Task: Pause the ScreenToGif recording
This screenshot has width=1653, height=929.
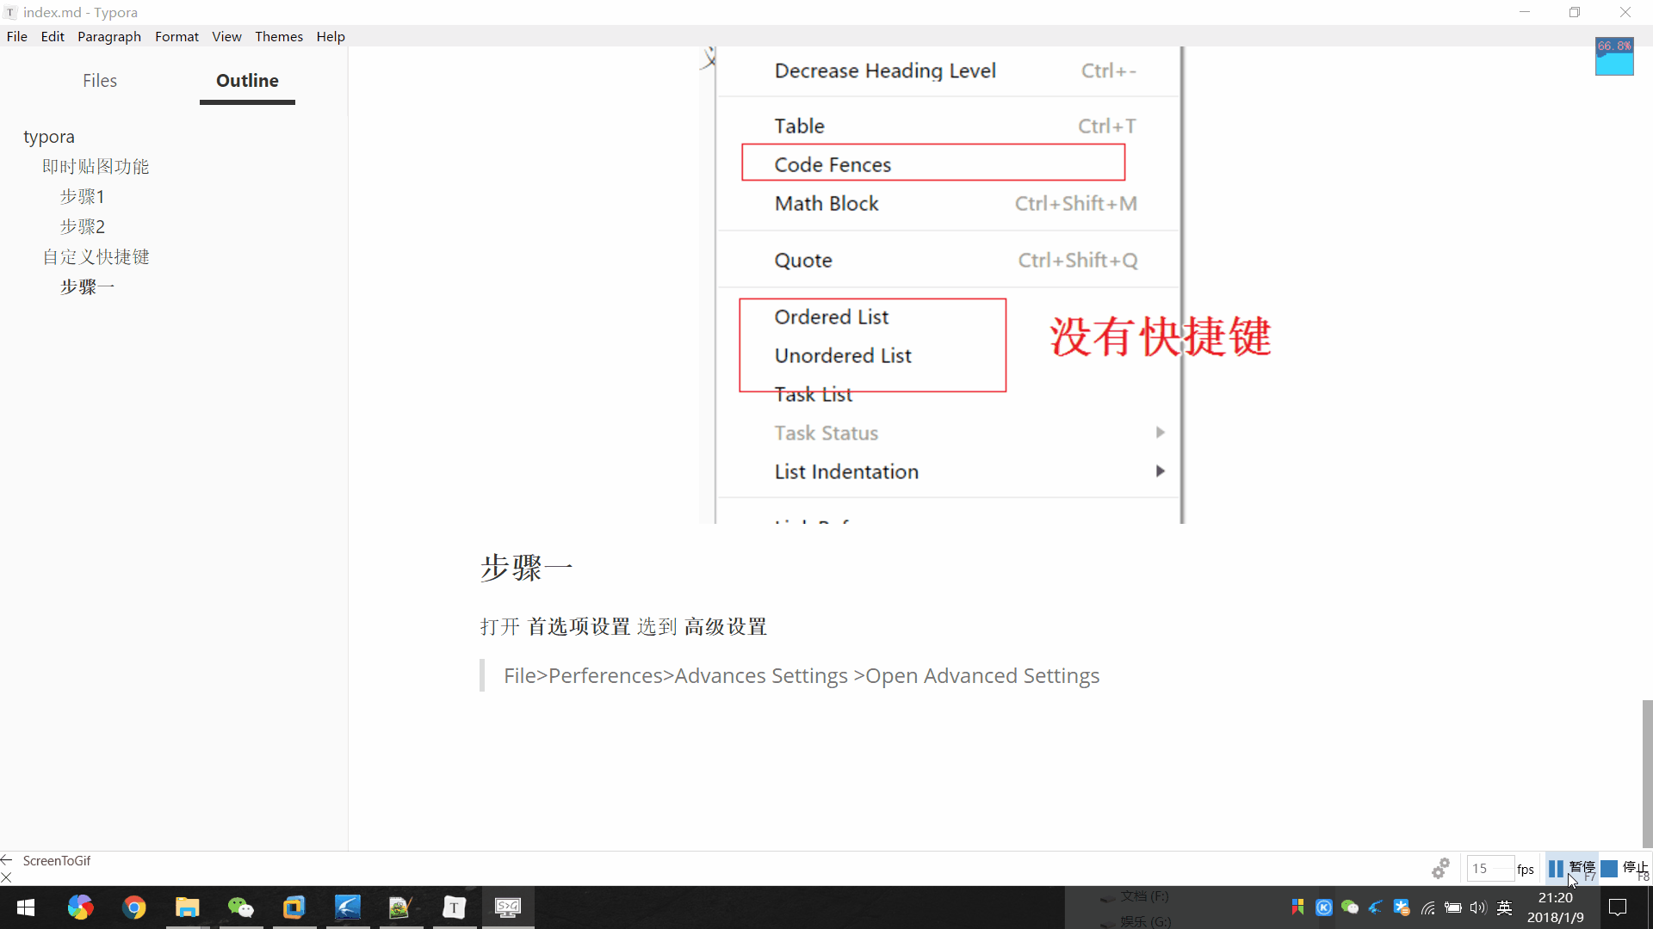Action: [x=1570, y=869]
